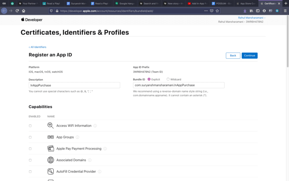Show info for Apple Pay Payment Processing

[105, 149]
